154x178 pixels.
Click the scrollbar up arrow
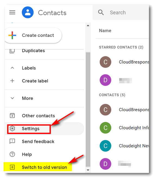tap(88, 26)
